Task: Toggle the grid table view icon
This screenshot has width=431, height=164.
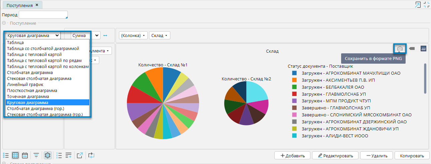Action: 15,155
